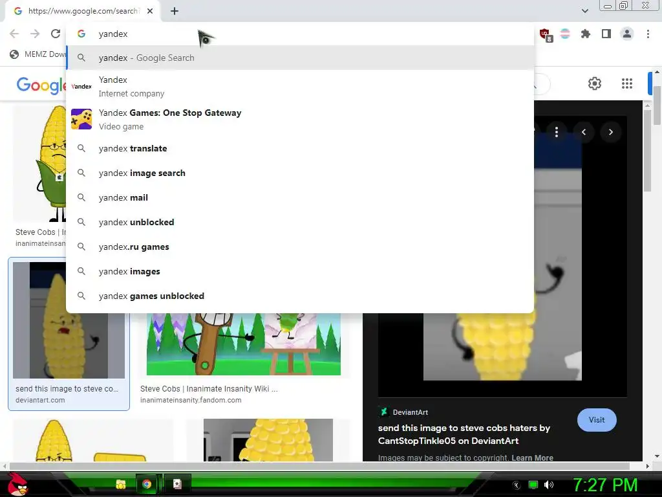The image size is (662, 497).
Task: Open Chrome's three-dot menu
Action: pos(648,34)
